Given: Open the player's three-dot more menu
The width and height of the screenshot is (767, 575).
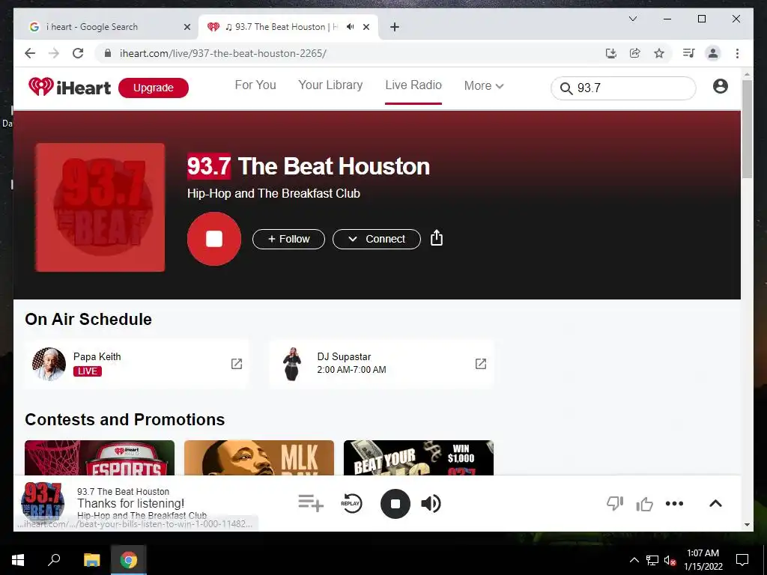Looking at the screenshot, I should [674, 504].
